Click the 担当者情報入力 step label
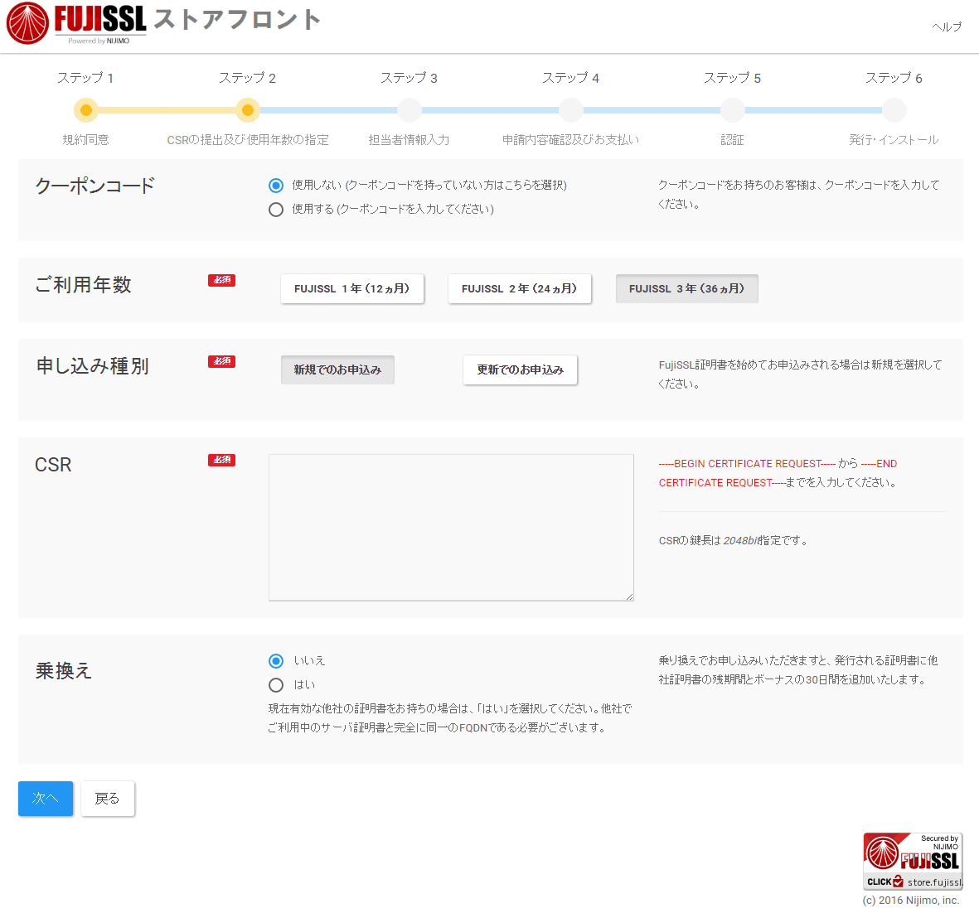979x908 pixels. coord(409,140)
